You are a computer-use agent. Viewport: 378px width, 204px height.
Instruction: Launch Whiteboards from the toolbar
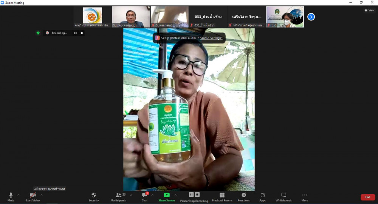(x=283, y=195)
